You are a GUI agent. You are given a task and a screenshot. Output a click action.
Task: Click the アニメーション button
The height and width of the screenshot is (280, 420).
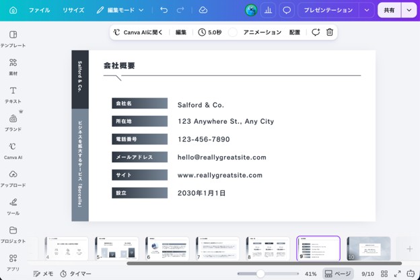(x=262, y=32)
